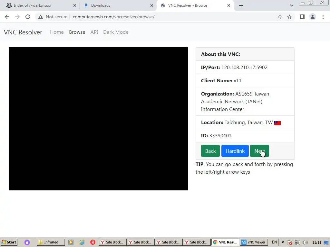The image size is (330, 247).
Task: Open InfraRed folder in taskbar
Action: (x=51, y=242)
